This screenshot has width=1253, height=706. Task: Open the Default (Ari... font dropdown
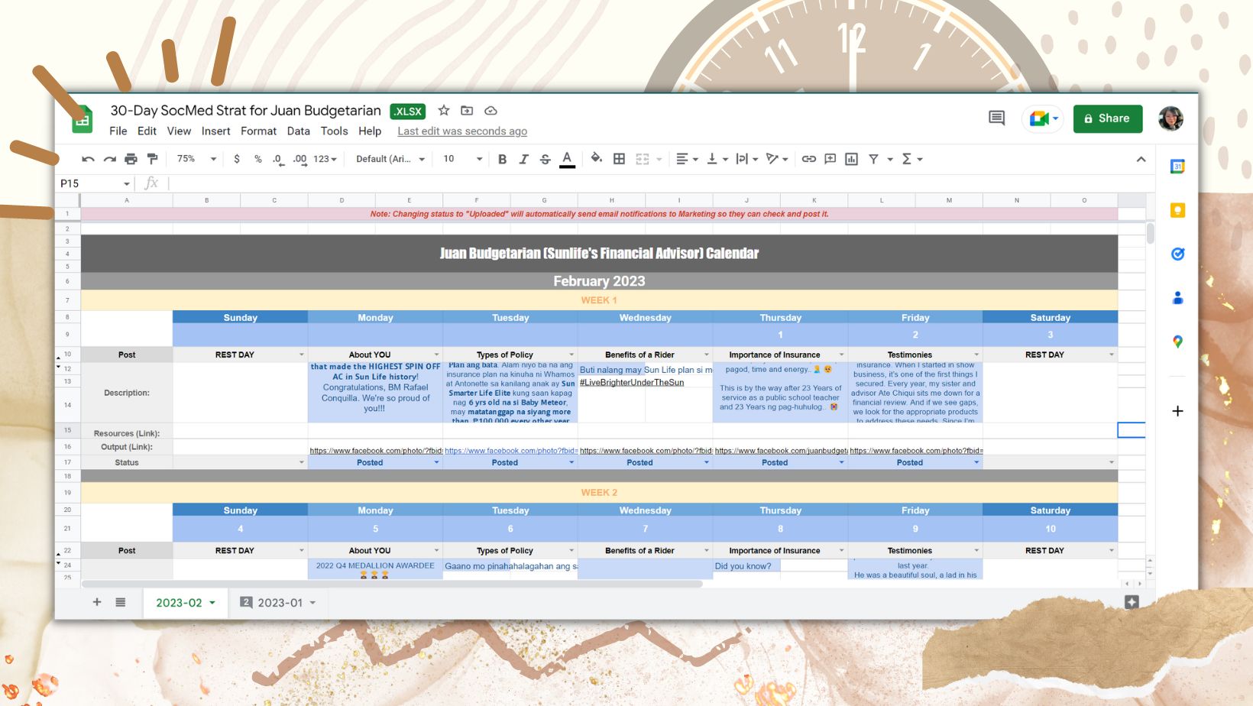pos(392,159)
